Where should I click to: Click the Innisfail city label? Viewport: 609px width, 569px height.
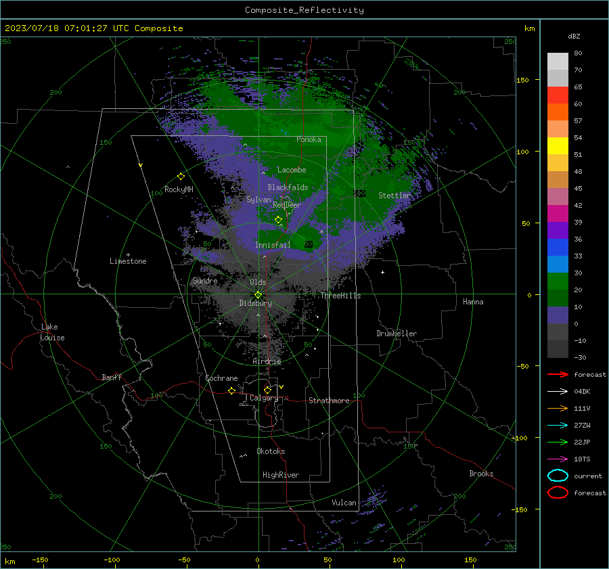[273, 245]
